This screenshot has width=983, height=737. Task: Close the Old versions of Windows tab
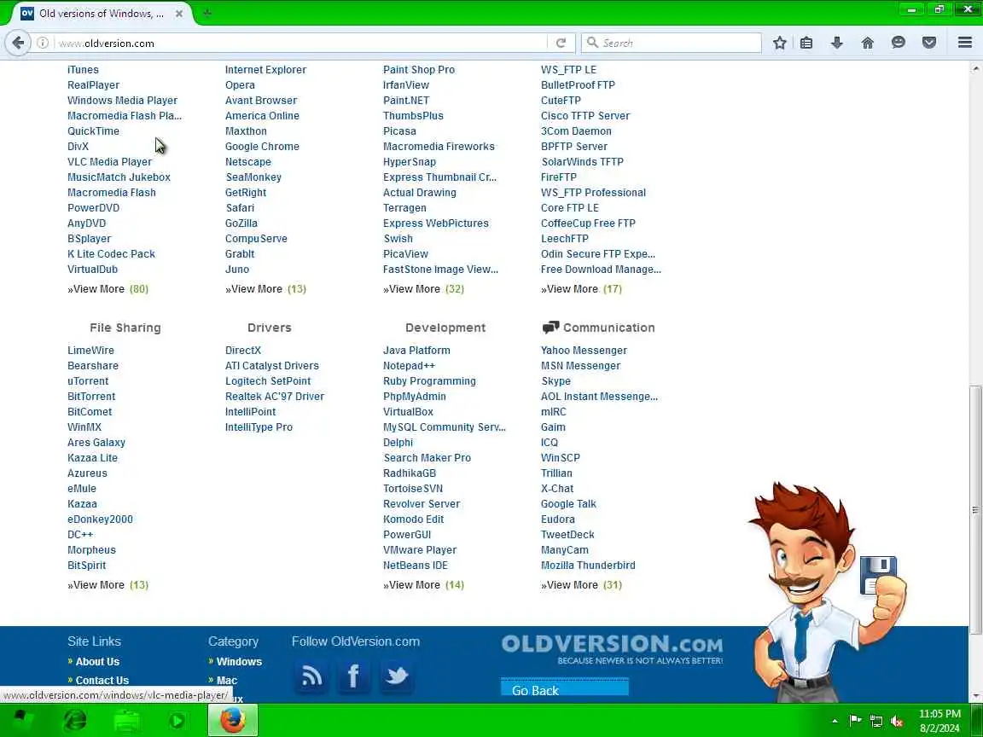[x=178, y=13]
